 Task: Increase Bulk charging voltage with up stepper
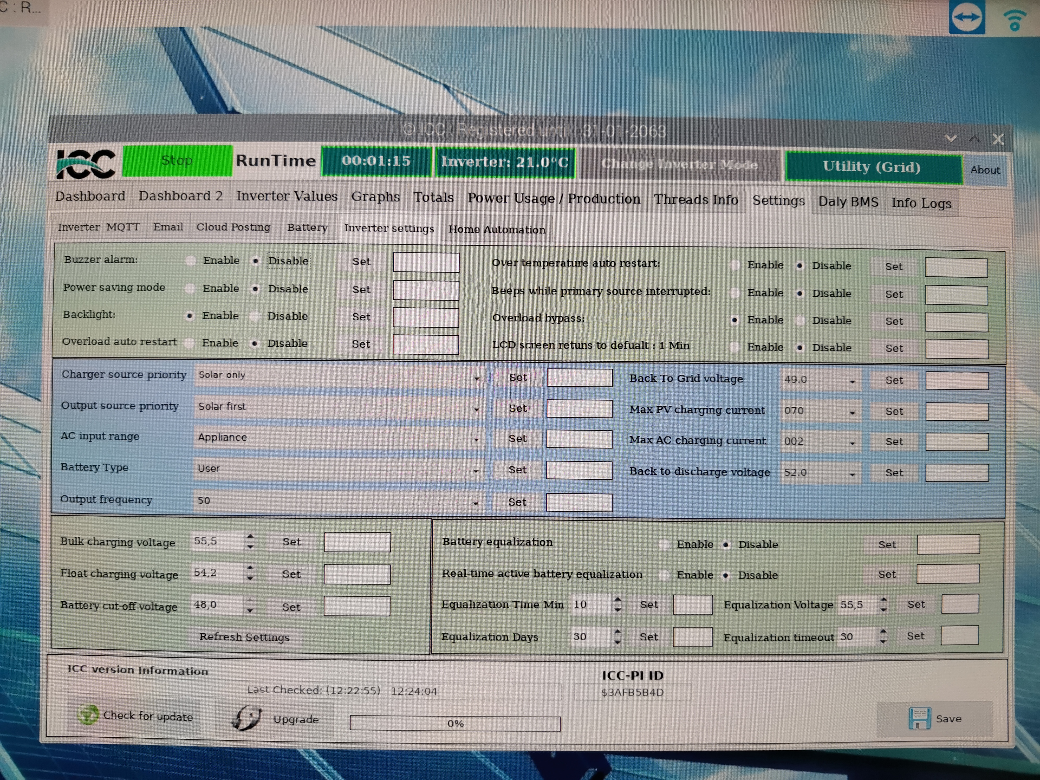250,536
